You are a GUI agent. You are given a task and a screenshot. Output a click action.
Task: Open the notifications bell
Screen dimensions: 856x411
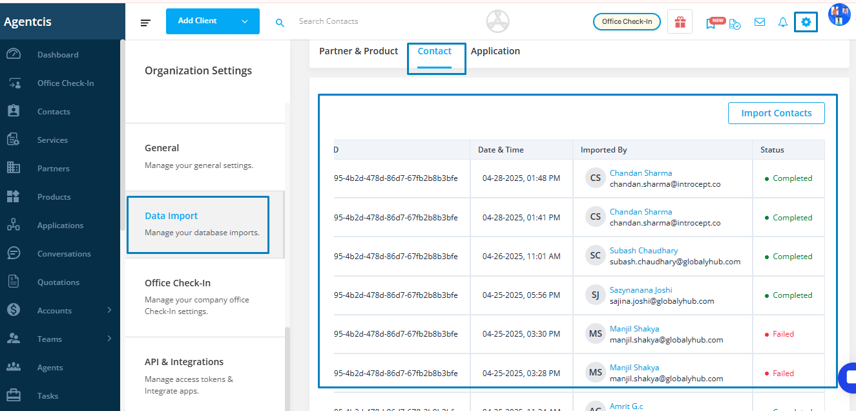(783, 22)
